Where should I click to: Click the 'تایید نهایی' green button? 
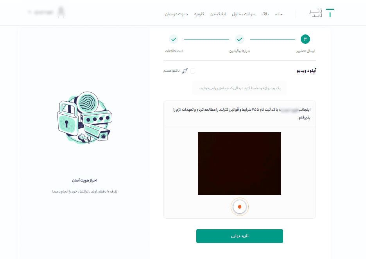(239, 236)
